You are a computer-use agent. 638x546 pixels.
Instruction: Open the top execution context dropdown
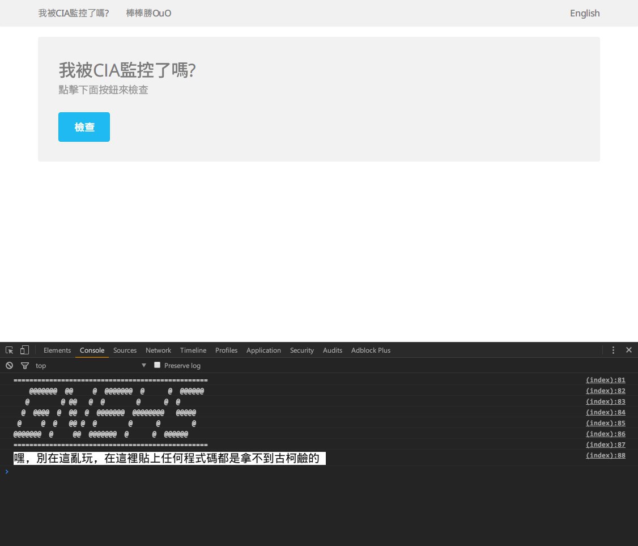pyautogui.click(x=91, y=365)
